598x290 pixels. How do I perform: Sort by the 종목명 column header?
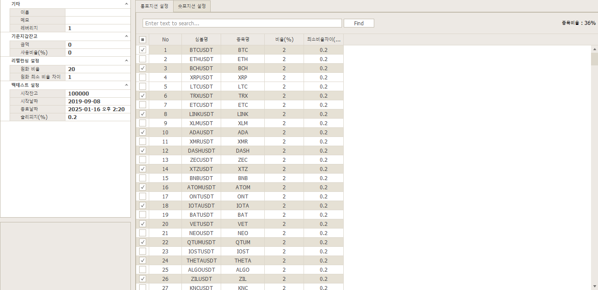[243, 39]
